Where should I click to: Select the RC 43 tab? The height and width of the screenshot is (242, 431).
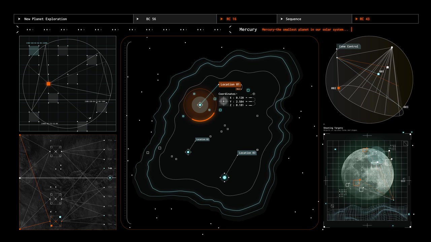pos(385,19)
